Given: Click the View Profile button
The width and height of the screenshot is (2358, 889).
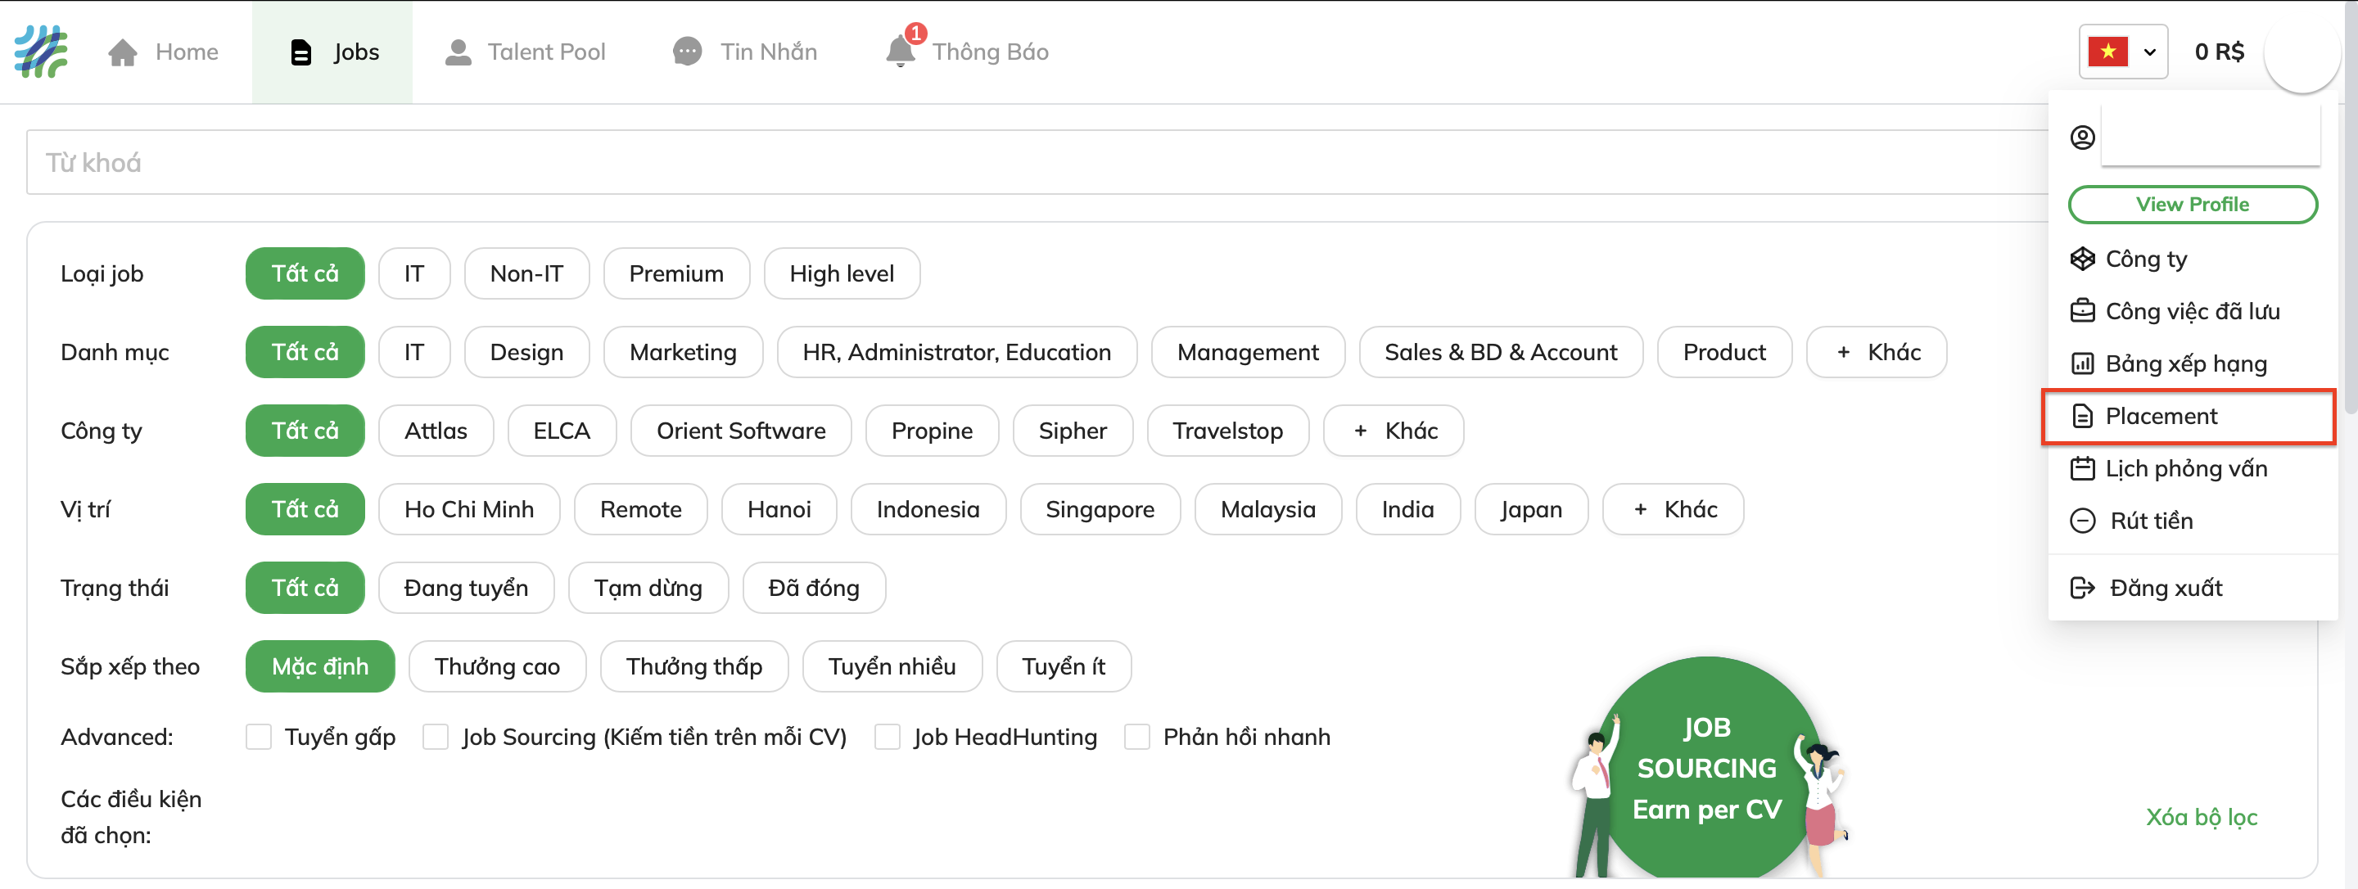Looking at the screenshot, I should coord(2193,204).
